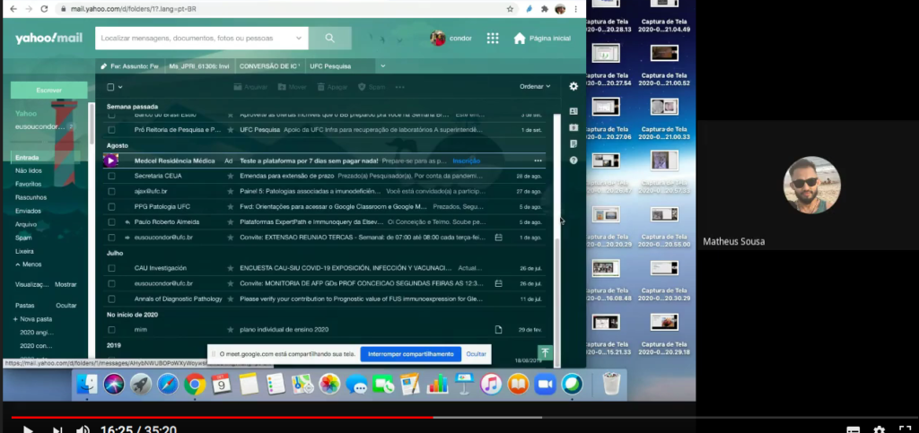
Task: Expand advanced search chevron in search box
Action: 298,38
